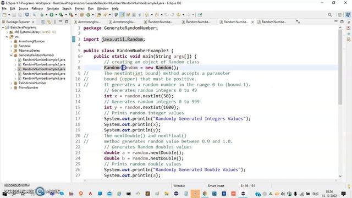Open the File menu
Screen dimensions: 352x198
[x=4, y=9]
